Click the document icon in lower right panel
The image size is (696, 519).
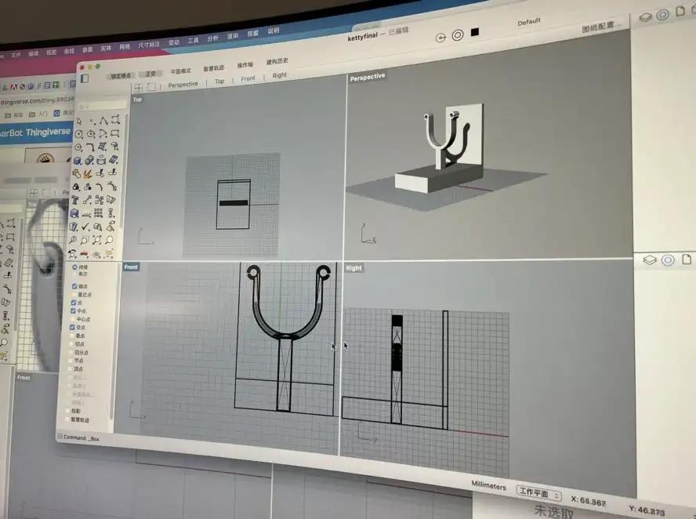[687, 259]
